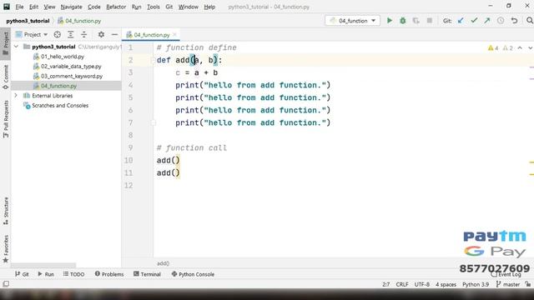Open the Help menu
Viewport: 534px width, 300px height.
coord(209,7)
